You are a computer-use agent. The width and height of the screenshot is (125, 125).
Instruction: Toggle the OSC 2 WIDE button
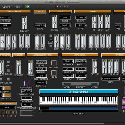(51, 42)
